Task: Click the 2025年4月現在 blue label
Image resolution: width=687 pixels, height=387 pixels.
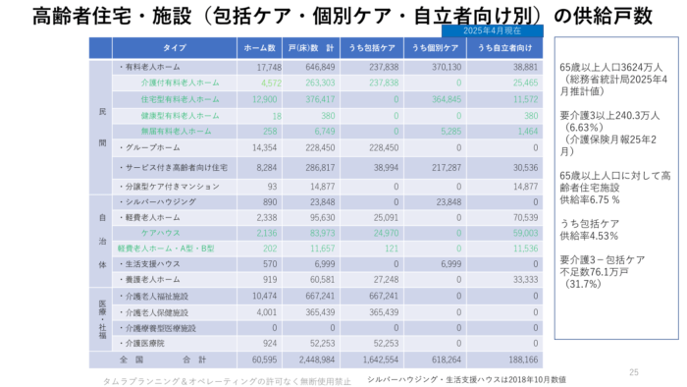Action: pos(493,30)
